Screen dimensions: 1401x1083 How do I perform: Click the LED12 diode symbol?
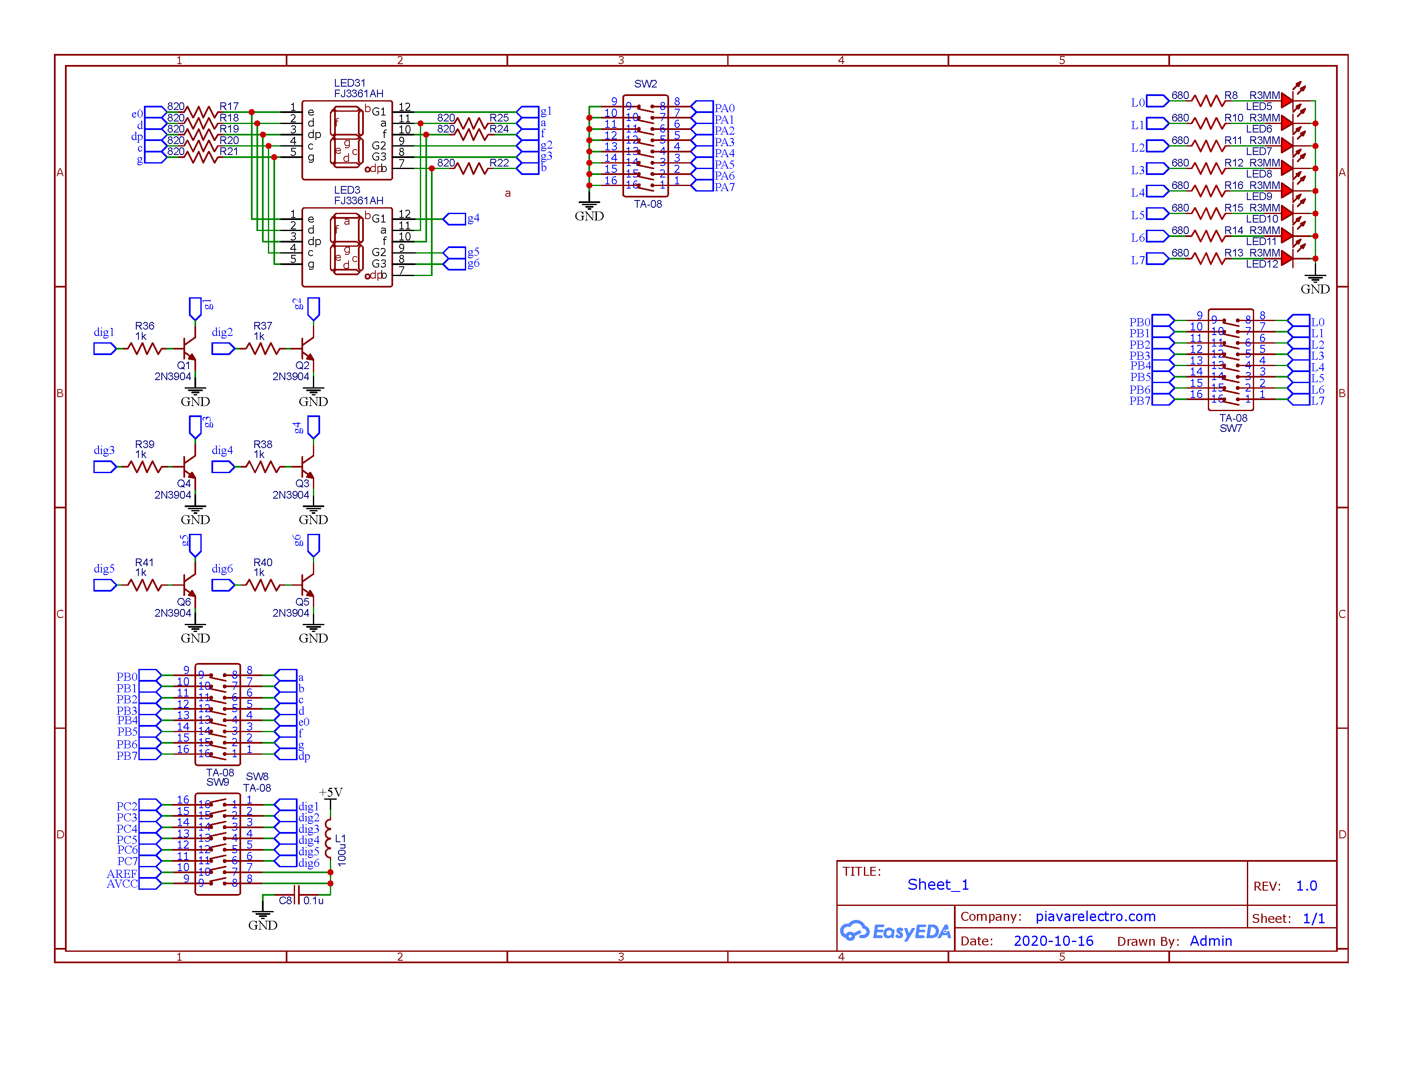coord(1287,259)
